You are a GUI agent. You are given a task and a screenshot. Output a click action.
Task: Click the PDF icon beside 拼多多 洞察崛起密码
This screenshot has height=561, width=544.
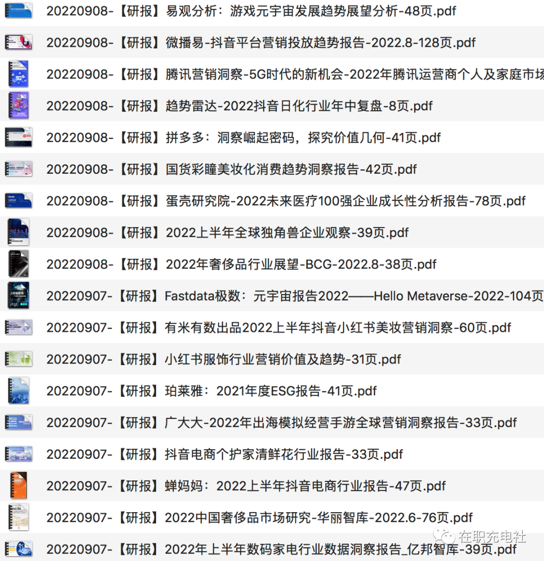coord(19,137)
